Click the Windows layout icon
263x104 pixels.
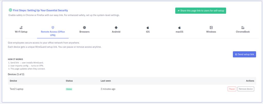click(211, 27)
